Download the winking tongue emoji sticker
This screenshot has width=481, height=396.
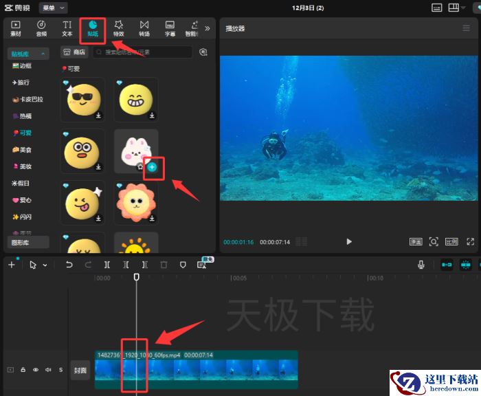tap(98, 218)
